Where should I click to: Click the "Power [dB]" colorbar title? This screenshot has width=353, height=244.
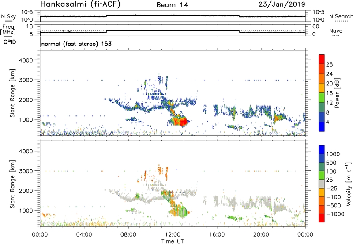pyautogui.click(x=337, y=93)
